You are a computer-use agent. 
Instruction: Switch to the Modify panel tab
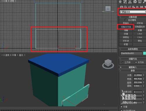pos(125,2)
